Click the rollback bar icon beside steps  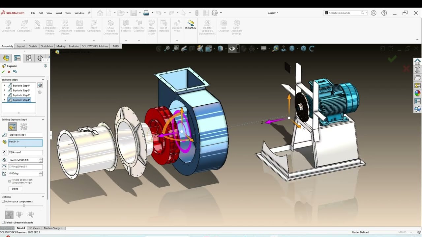pos(40,85)
